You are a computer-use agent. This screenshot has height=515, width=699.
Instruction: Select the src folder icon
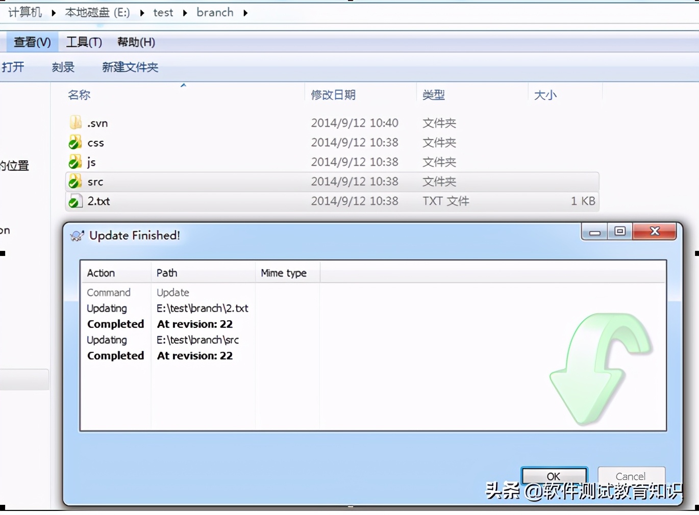(76, 181)
